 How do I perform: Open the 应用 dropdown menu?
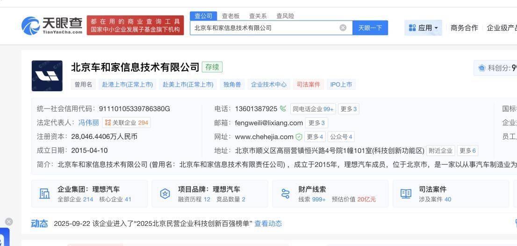[x=424, y=28]
